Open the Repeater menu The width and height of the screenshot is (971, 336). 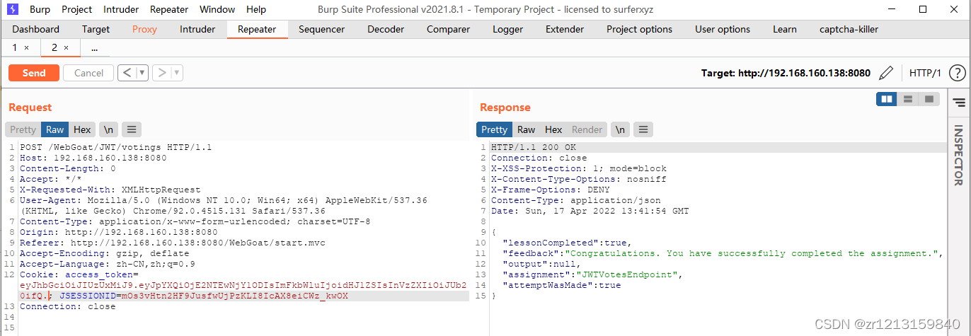[x=170, y=9]
